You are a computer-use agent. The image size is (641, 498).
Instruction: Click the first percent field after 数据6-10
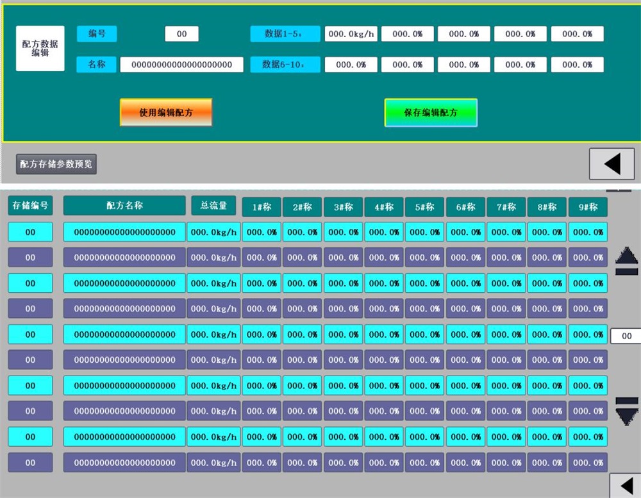click(351, 65)
